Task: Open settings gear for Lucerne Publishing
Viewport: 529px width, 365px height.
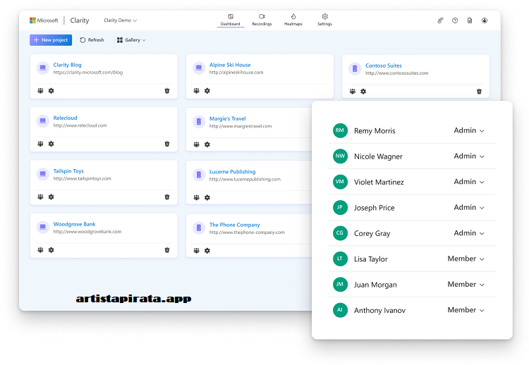Action: [207, 197]
